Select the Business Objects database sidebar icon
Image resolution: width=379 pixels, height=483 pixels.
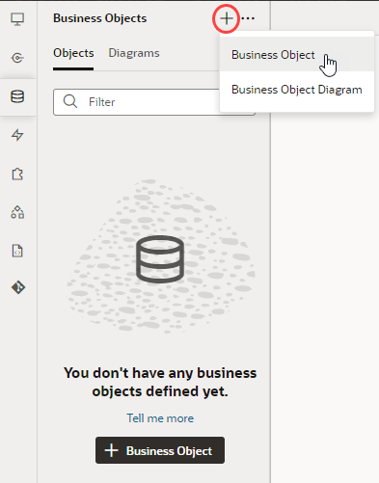tap(17, 96)
